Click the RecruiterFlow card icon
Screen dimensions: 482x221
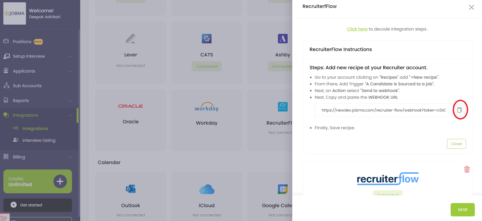pos(283,107)
